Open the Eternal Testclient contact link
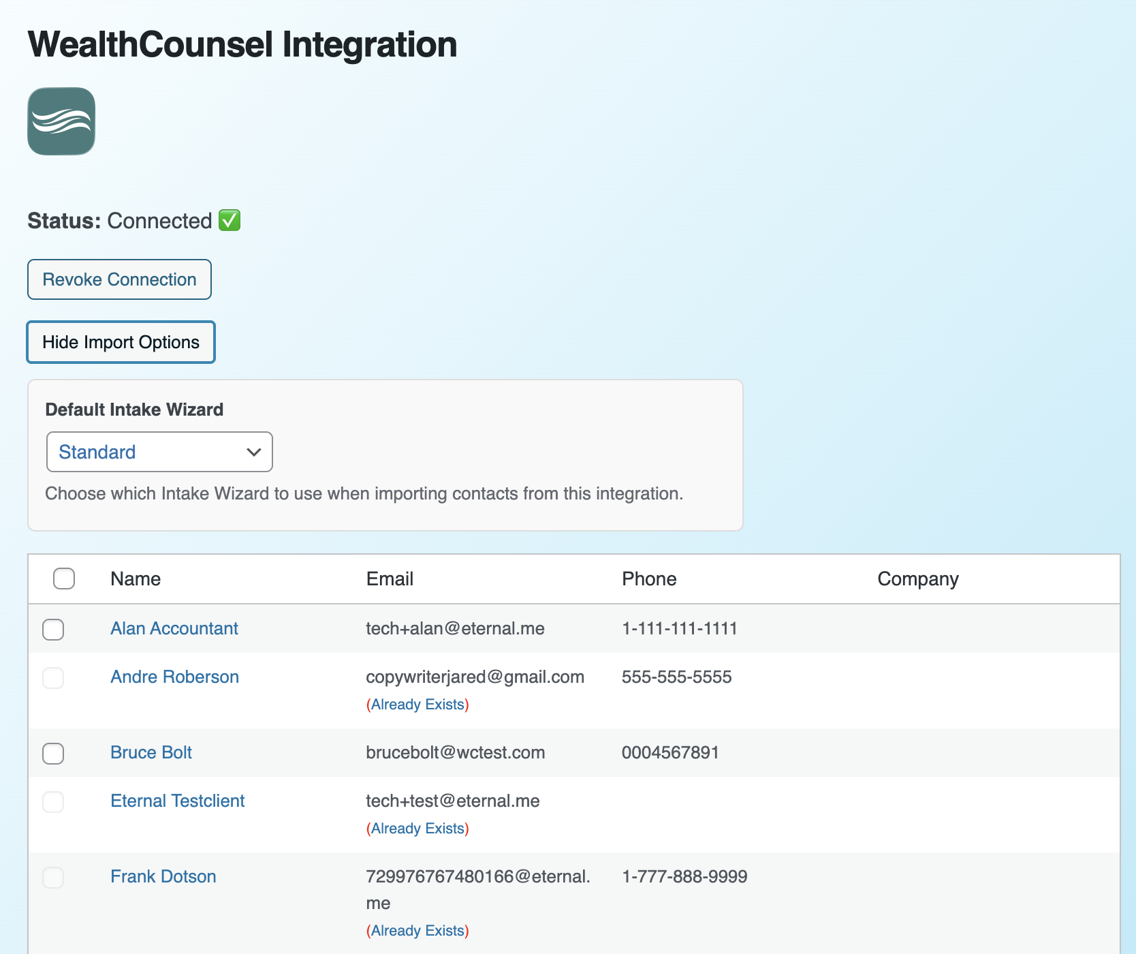This screenshot has height=954, width=1136. tap(178, 801)
